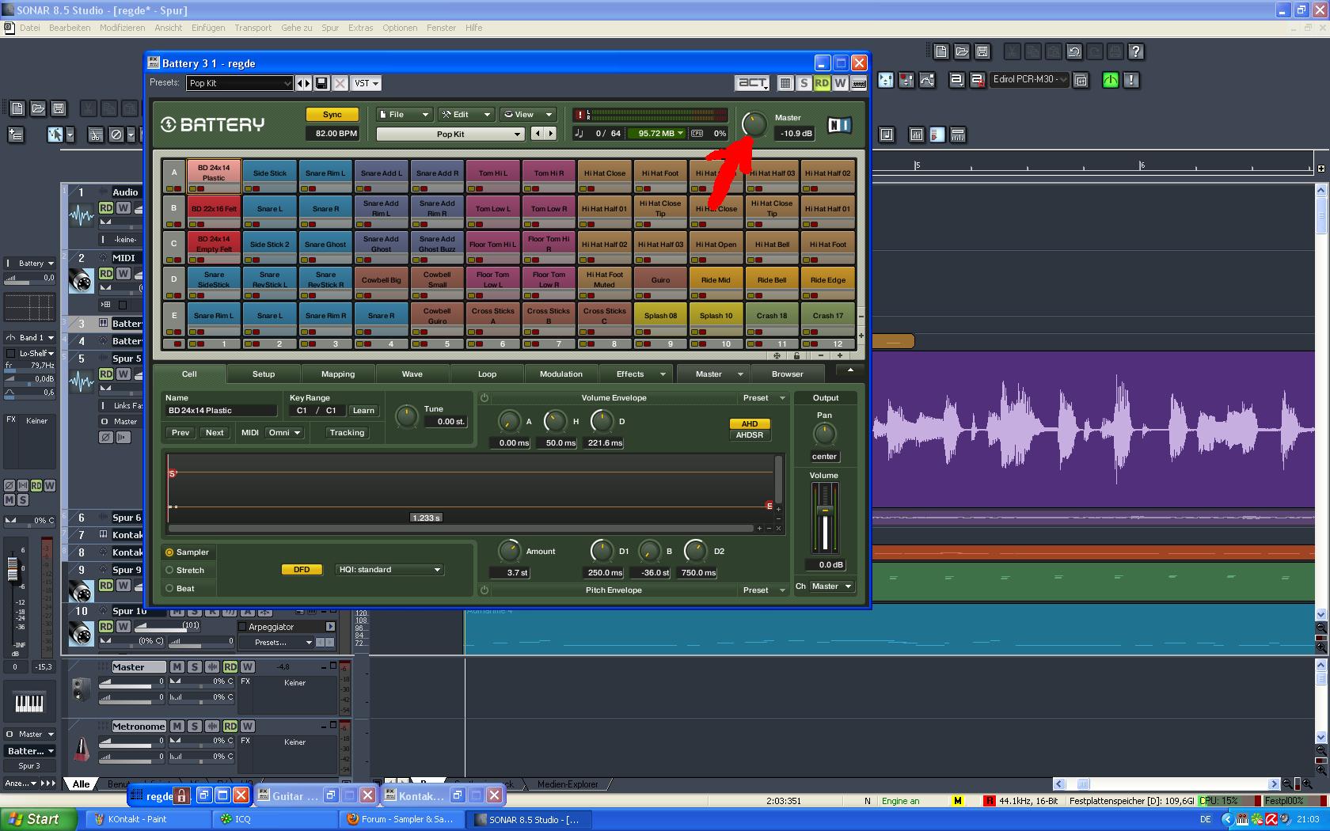Open the HQI: standard quality dropdown
The height and width of the screenshot is (831, 1330).
pyautogui.click(x=389, y=570)
